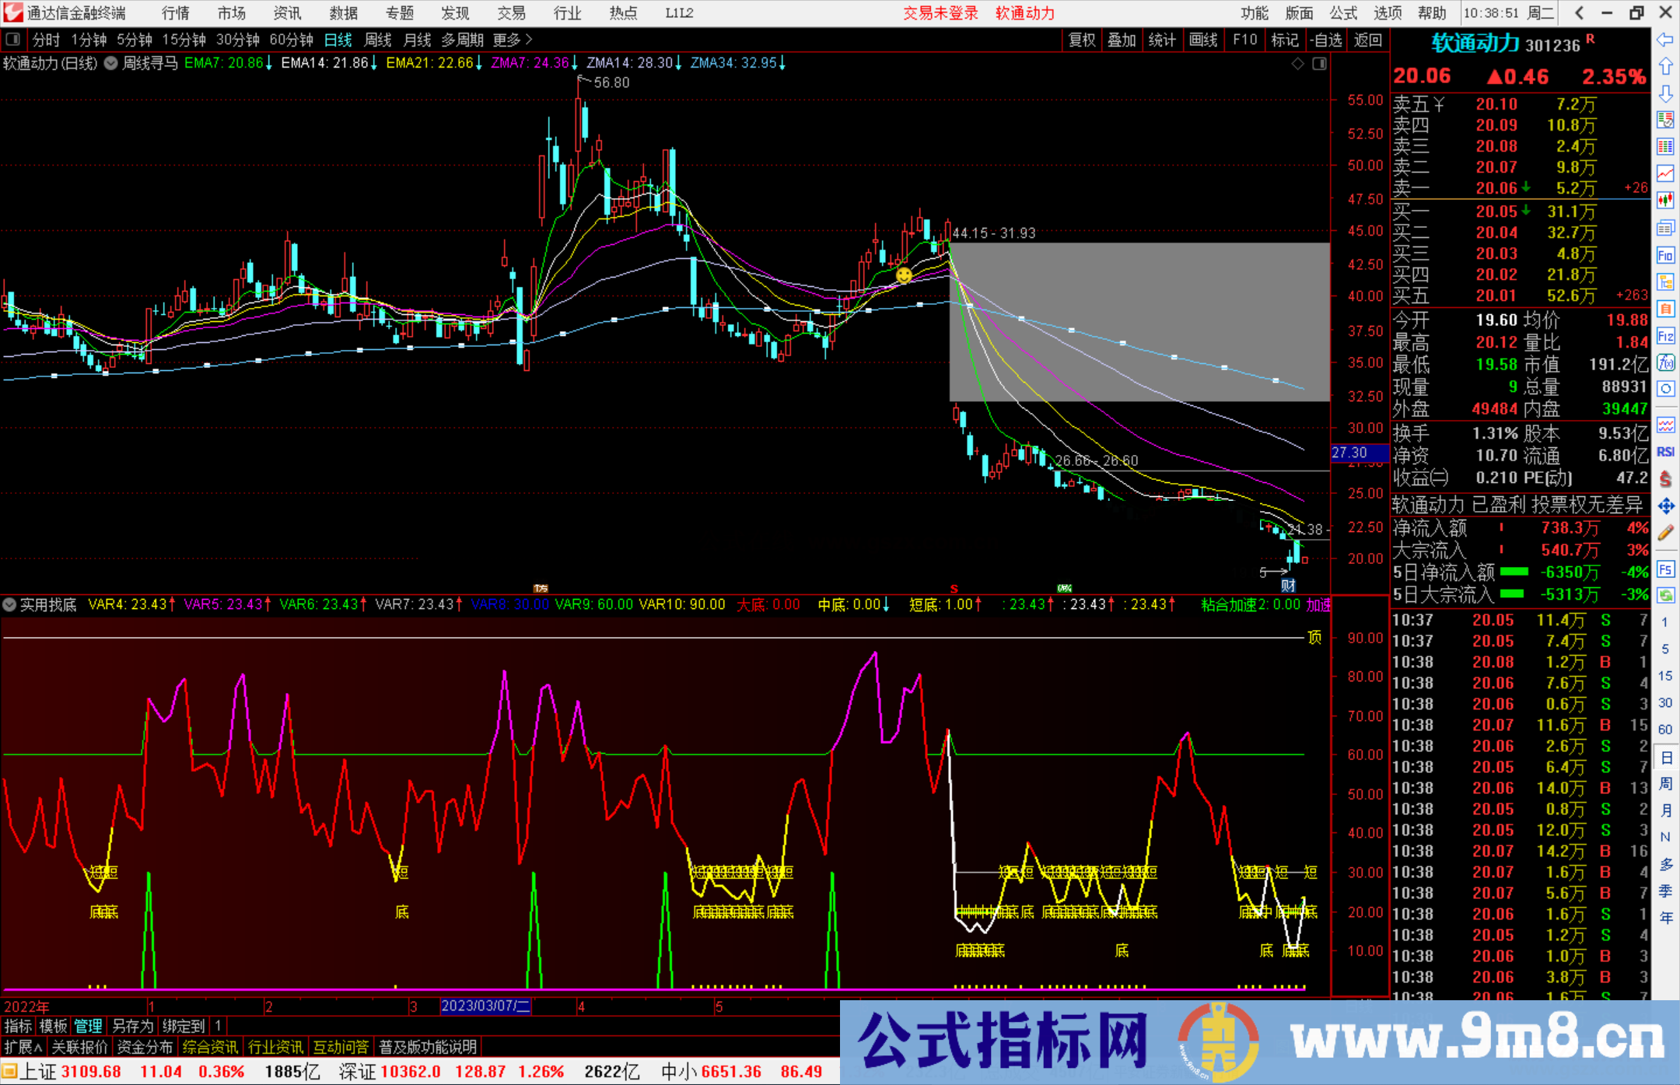
Task: Click the 画线 drawing button
Action: [1203, 40]
